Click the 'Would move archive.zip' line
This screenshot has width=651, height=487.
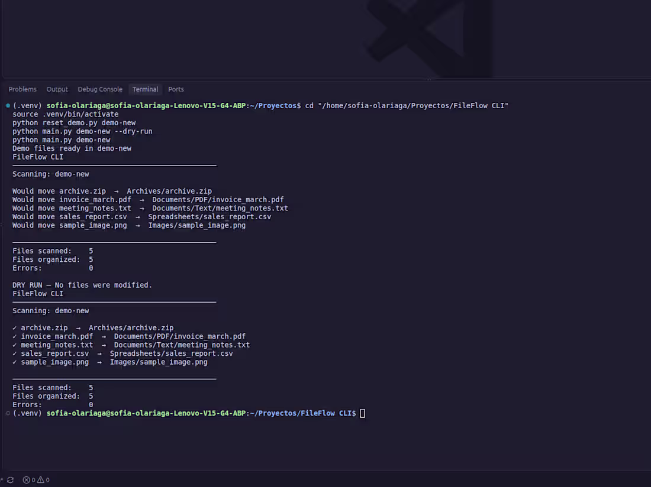112,191
